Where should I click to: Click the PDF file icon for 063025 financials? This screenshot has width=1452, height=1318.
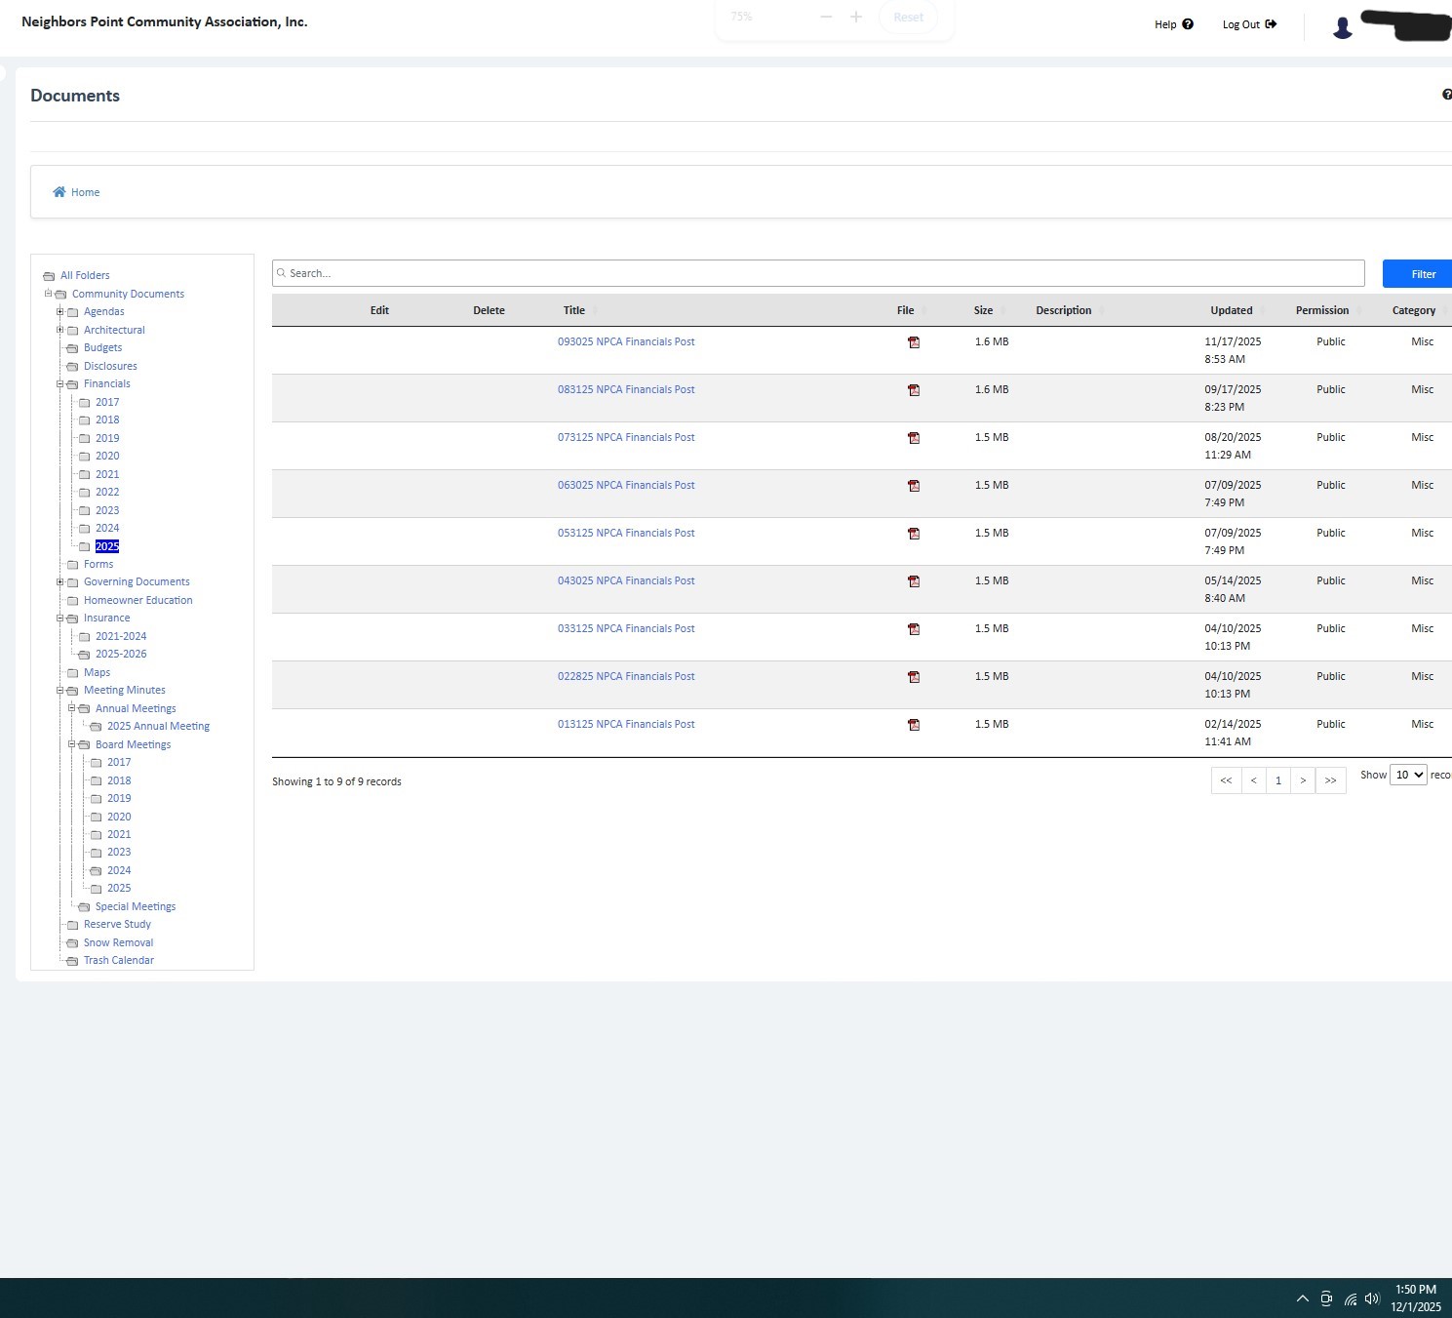[x=914, y=486]
